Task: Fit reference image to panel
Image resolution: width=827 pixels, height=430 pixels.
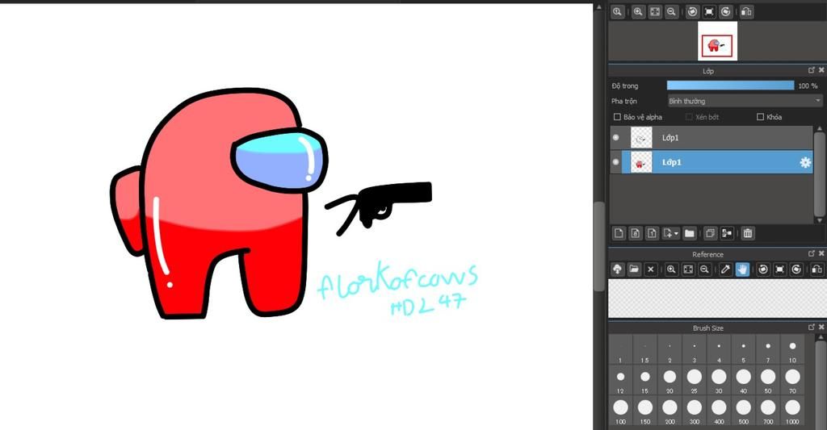Action: point(688,269)
